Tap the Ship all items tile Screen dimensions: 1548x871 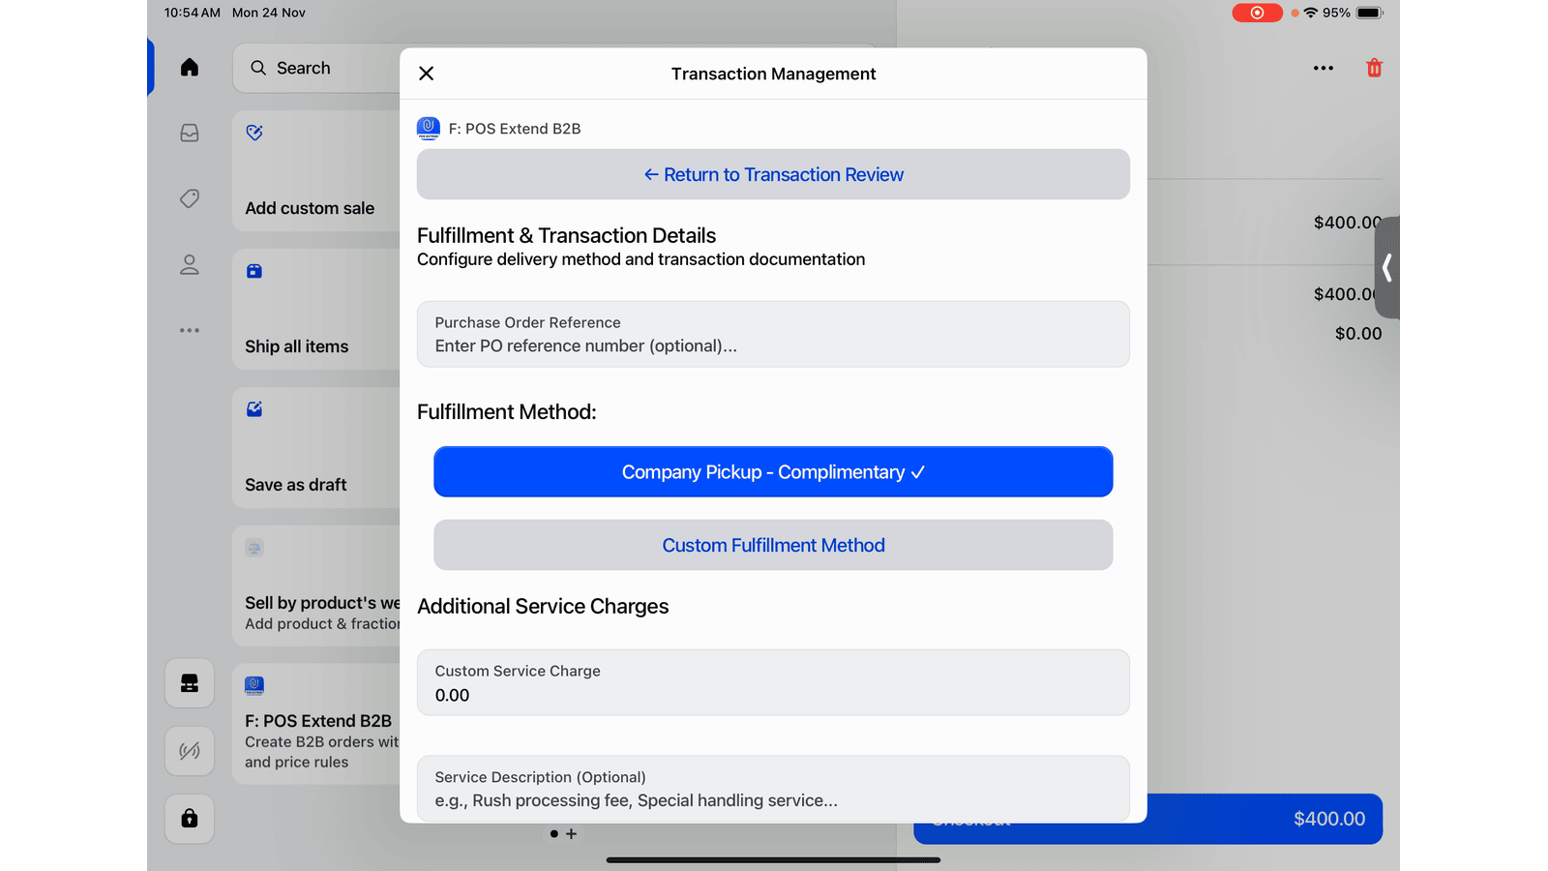click(316, 309)
